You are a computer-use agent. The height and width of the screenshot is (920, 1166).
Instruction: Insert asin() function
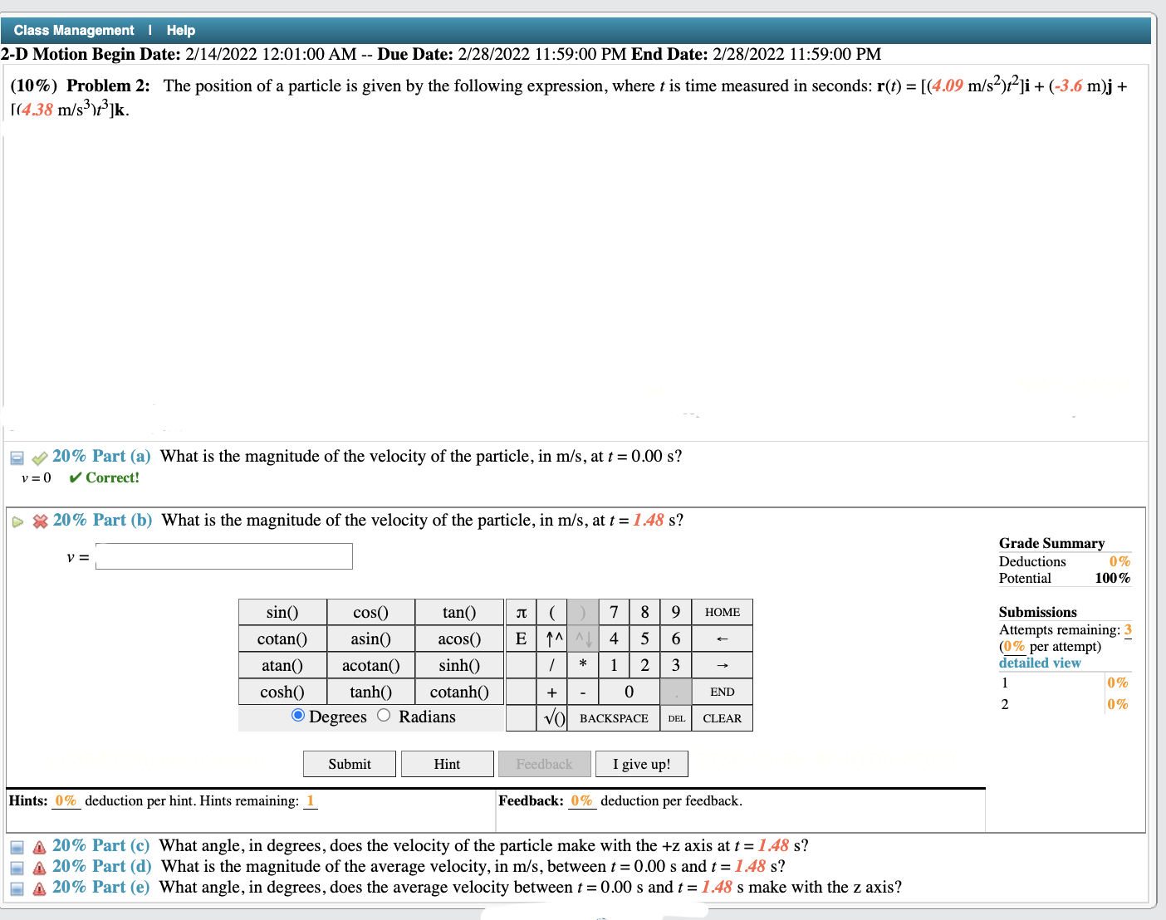[x=370, y=639]
